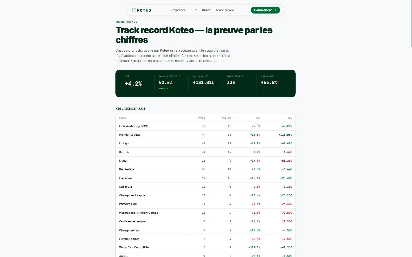Click Süper Lig P&L -6.13€
The width and height of the screenshot is (412, 257).
point(287,187)
